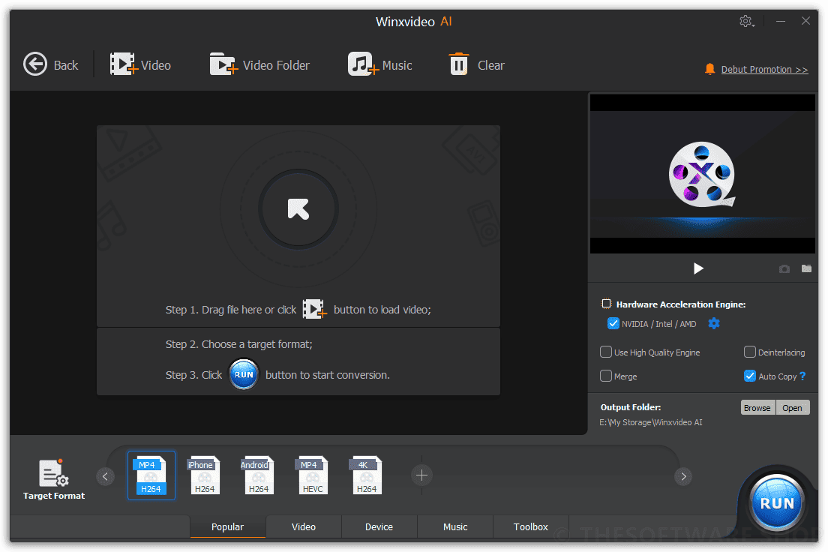Enable the Merge checkbox

pyautogui.click(x=606, y=376)
